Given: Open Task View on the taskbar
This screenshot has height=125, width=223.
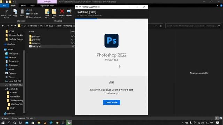Looking at the screenshot, I should pos(21,123).
